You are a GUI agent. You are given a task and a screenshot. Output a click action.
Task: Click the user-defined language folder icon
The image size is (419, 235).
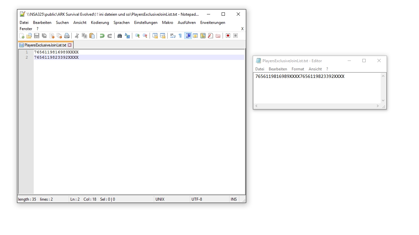[195, 36]
